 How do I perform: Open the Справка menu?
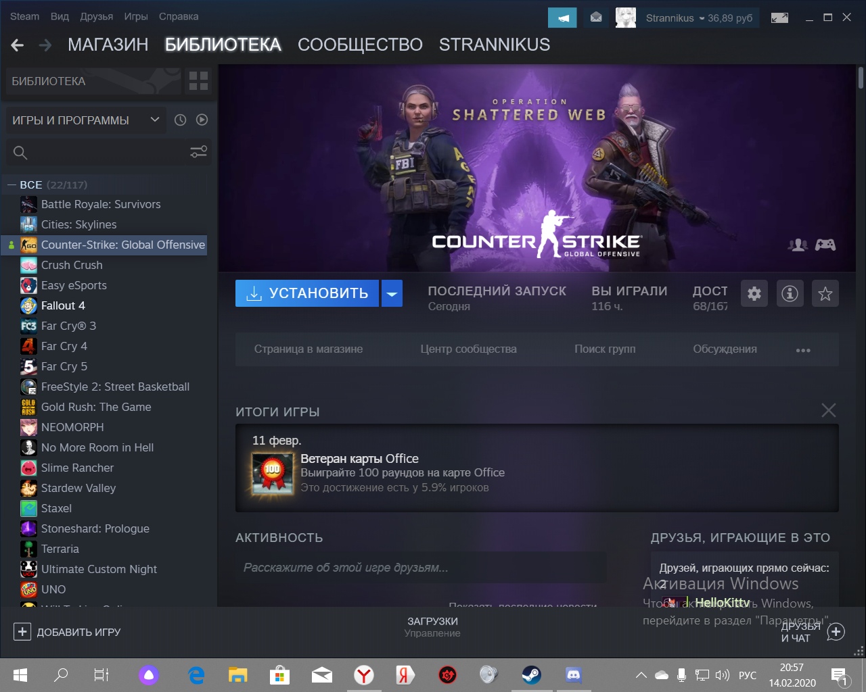tap(179, 16)
